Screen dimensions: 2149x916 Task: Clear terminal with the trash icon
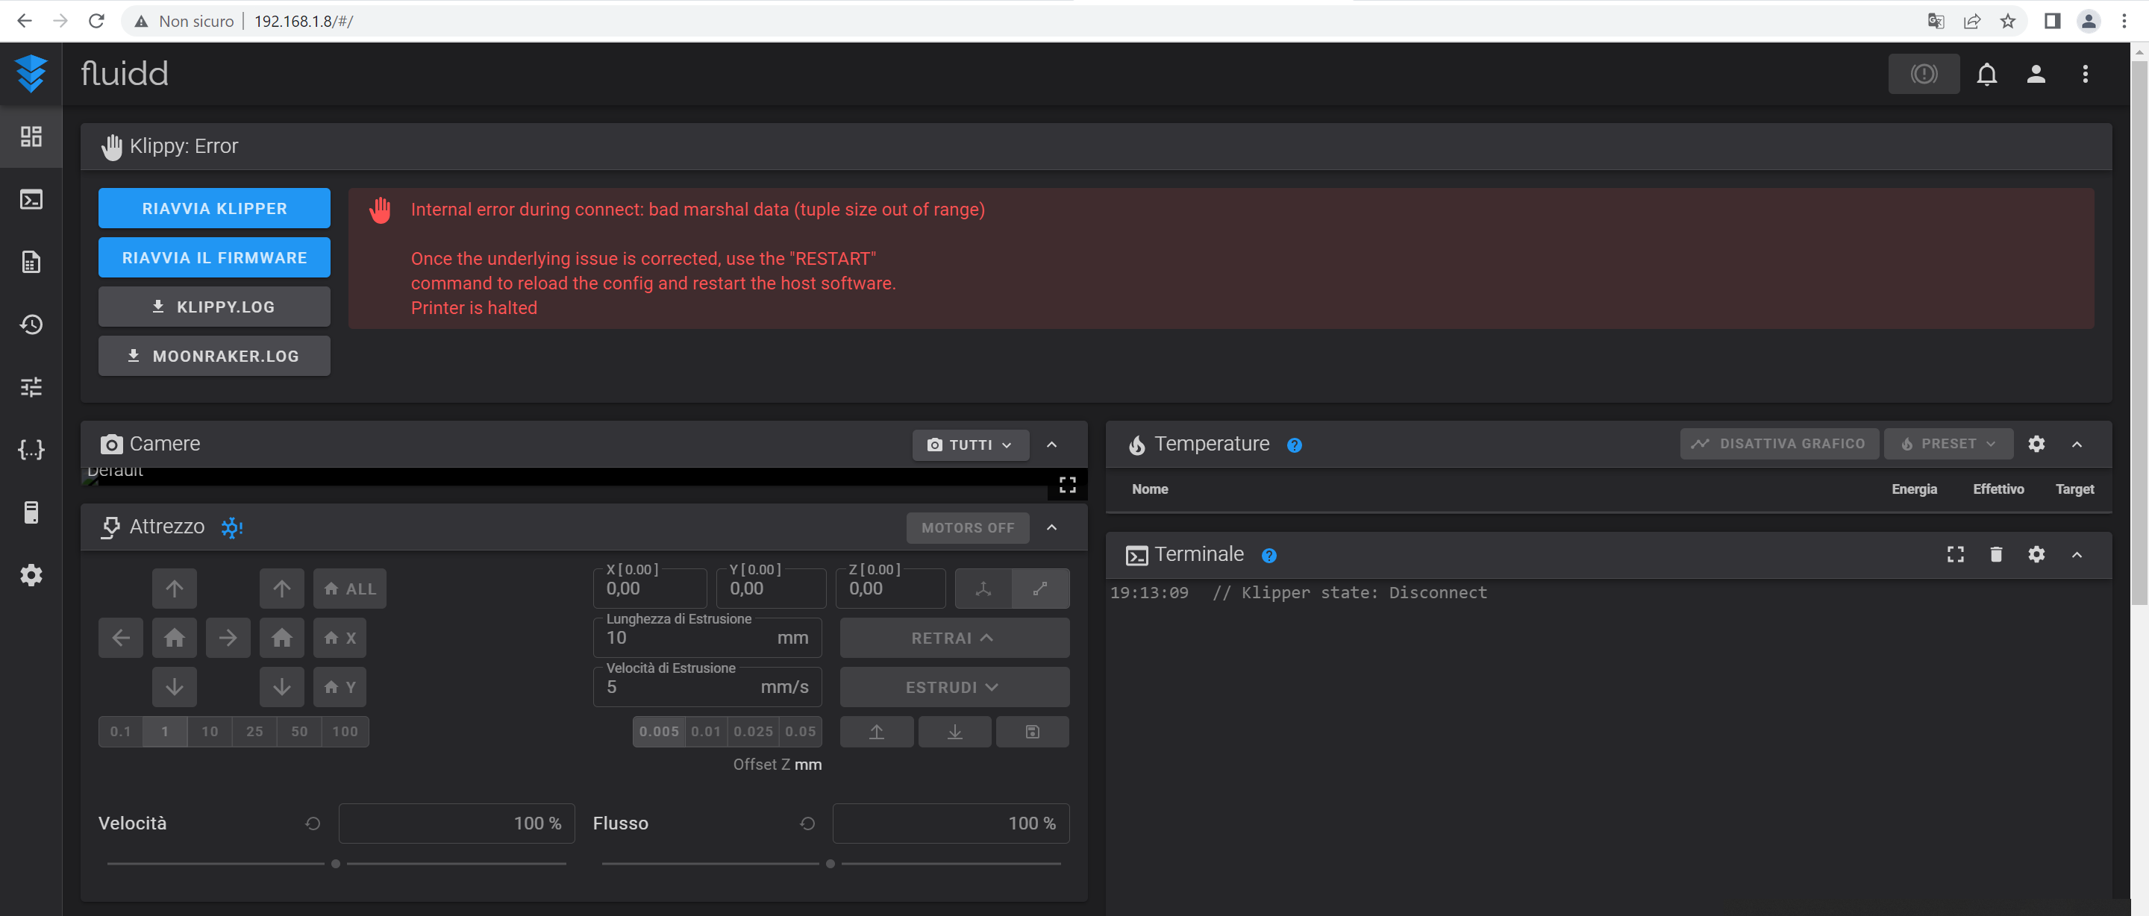1995,555
